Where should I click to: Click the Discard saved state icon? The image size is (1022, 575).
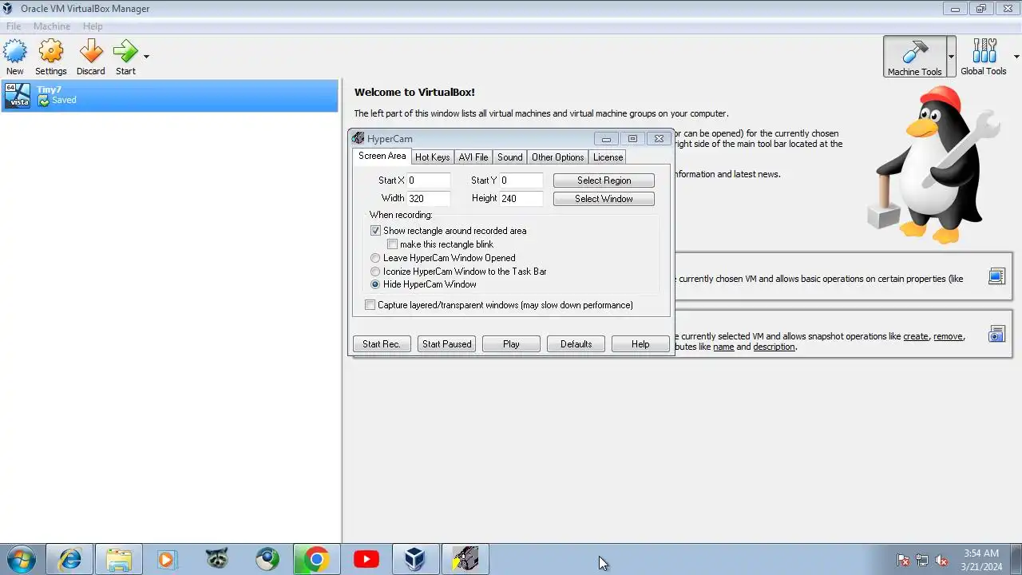pyautogui.click(x=91, y=53)
